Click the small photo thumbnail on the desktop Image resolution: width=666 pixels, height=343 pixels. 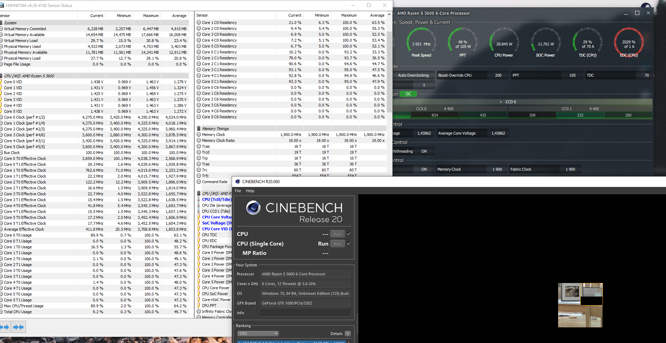click(x=580, y=305)
